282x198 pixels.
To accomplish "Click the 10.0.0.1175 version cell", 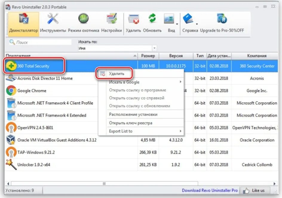I will (176, 66).
